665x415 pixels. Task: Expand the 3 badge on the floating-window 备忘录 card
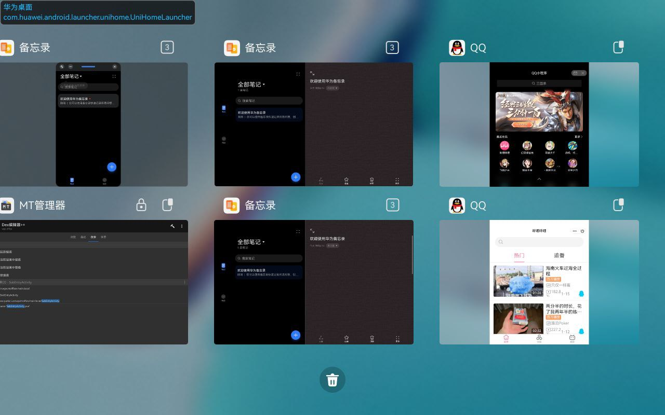(x=167, y=47)
